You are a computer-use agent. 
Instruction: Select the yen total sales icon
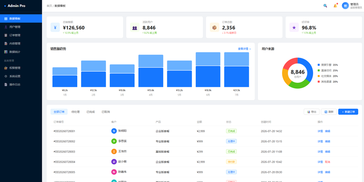point(55,27)
